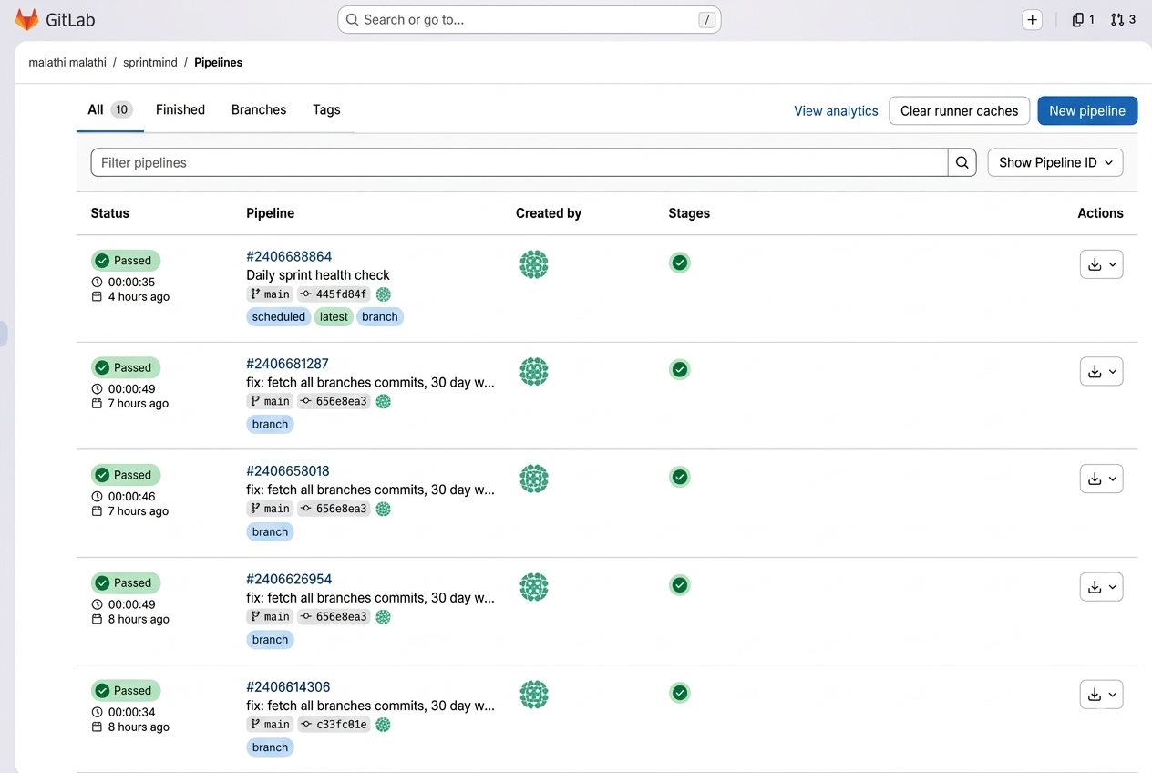The width and height of the screenshot is (1152, 773).
Task: Click the duration 00:00:35 text
Action: 131,283
